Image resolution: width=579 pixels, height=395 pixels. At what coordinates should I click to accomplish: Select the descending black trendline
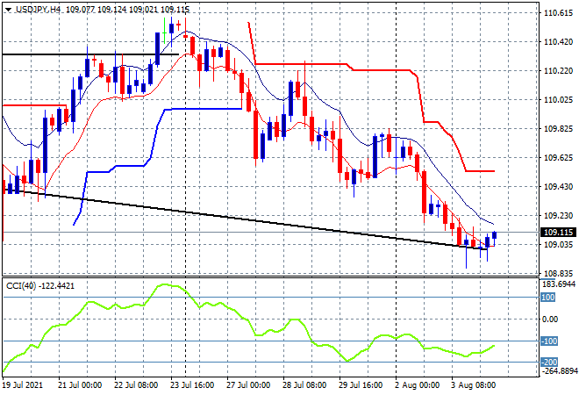[244, 219]
